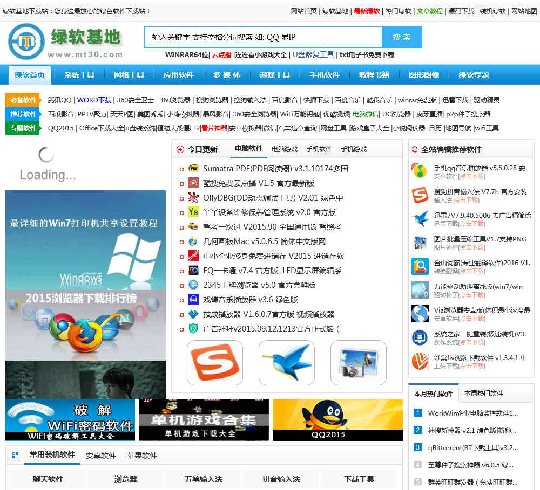Open the 系统工具 navigation tab

[x=79, y=75]
